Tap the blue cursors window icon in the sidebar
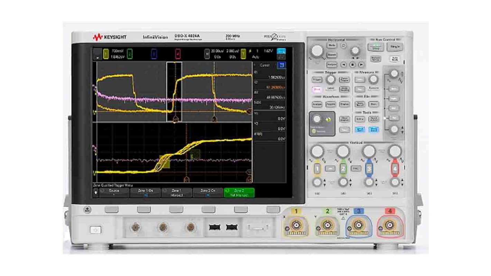 pyautogui.click(x=281, y=65)
